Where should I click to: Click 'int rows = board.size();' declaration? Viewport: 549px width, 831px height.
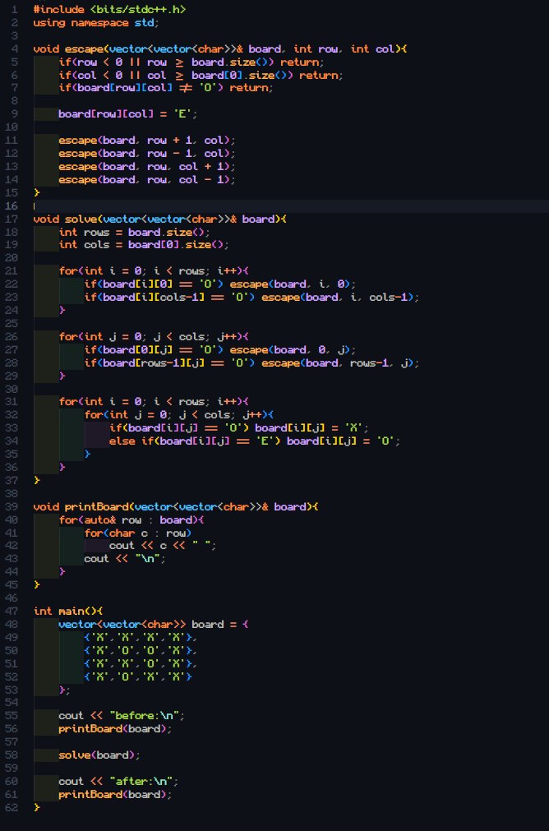tap(134, 232)
